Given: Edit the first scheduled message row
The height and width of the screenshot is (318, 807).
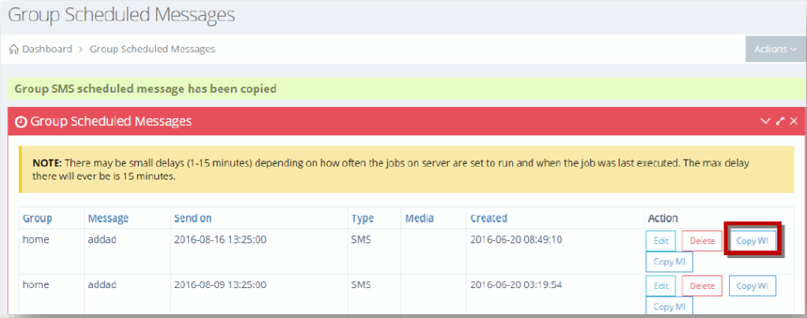Looking at the screenshot, I should coord(661,241).
